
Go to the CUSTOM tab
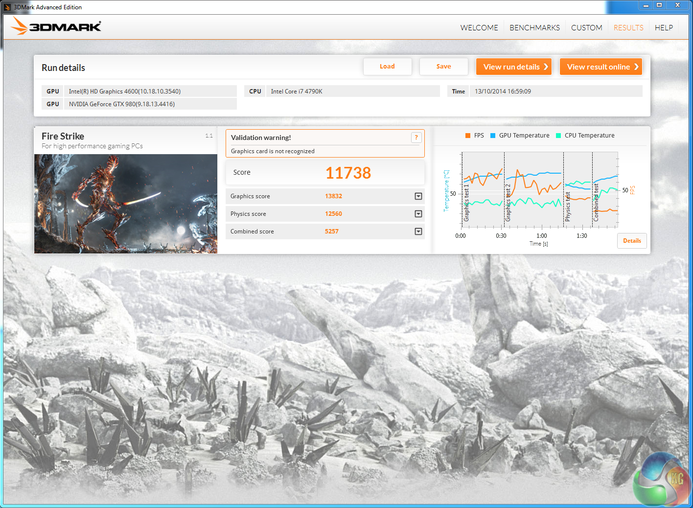pyautogui.click(x=587, y=28)
